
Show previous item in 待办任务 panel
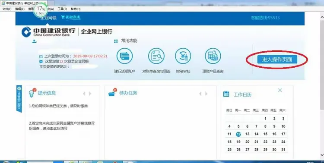(x=200, y=94)
